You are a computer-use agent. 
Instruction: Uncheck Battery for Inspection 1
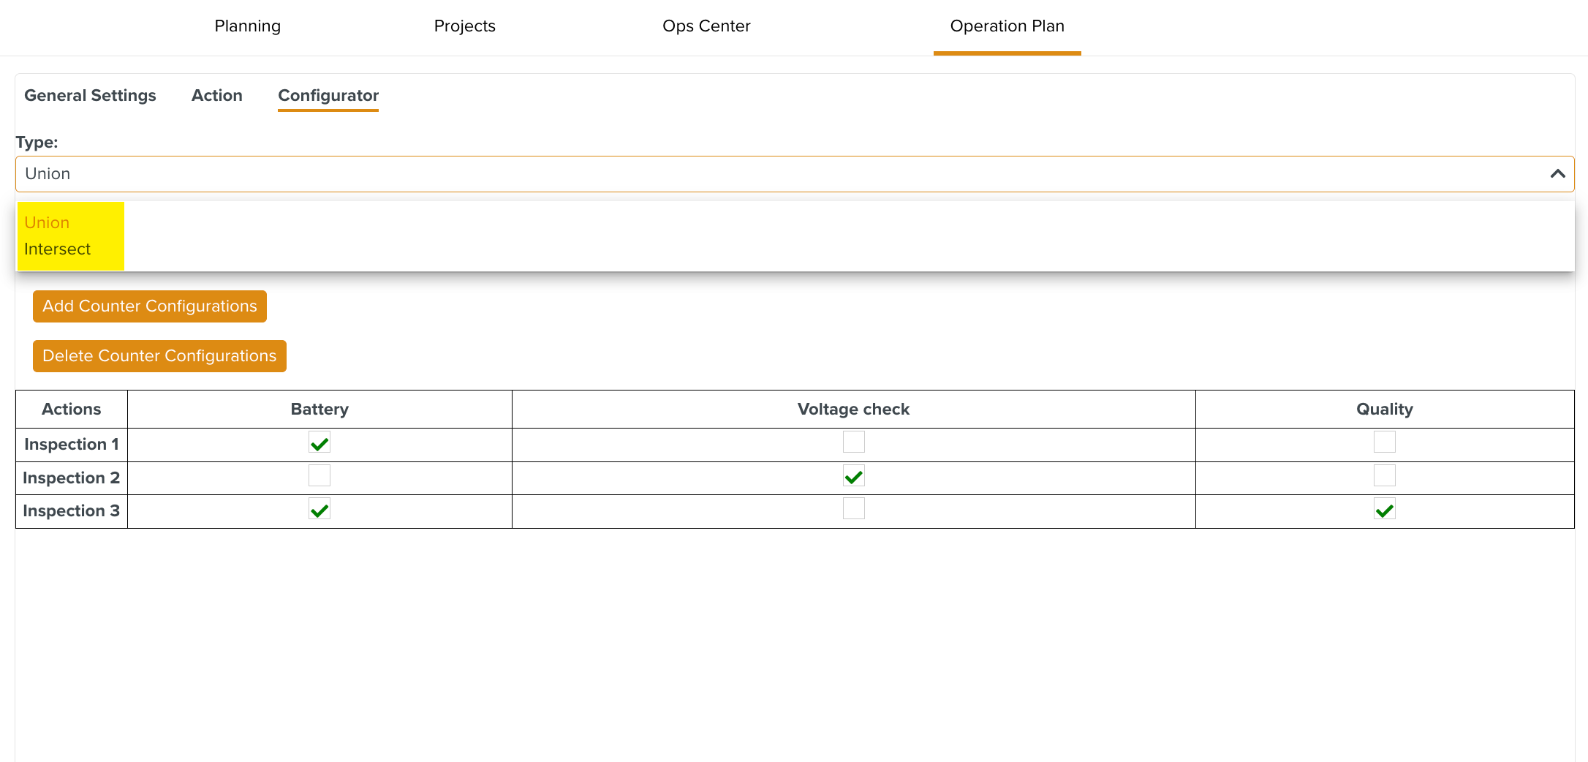[320, 443]
